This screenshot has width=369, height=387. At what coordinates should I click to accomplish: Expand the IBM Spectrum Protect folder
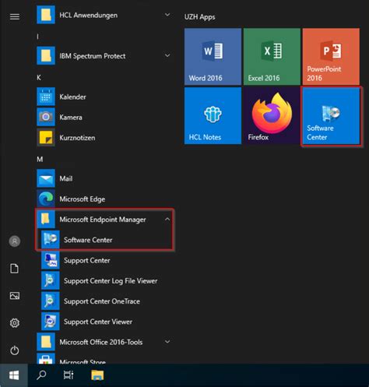104,56
